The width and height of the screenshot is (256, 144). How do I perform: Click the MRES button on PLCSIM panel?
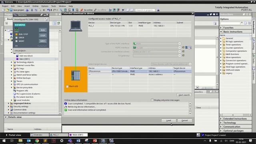(43, 41)
